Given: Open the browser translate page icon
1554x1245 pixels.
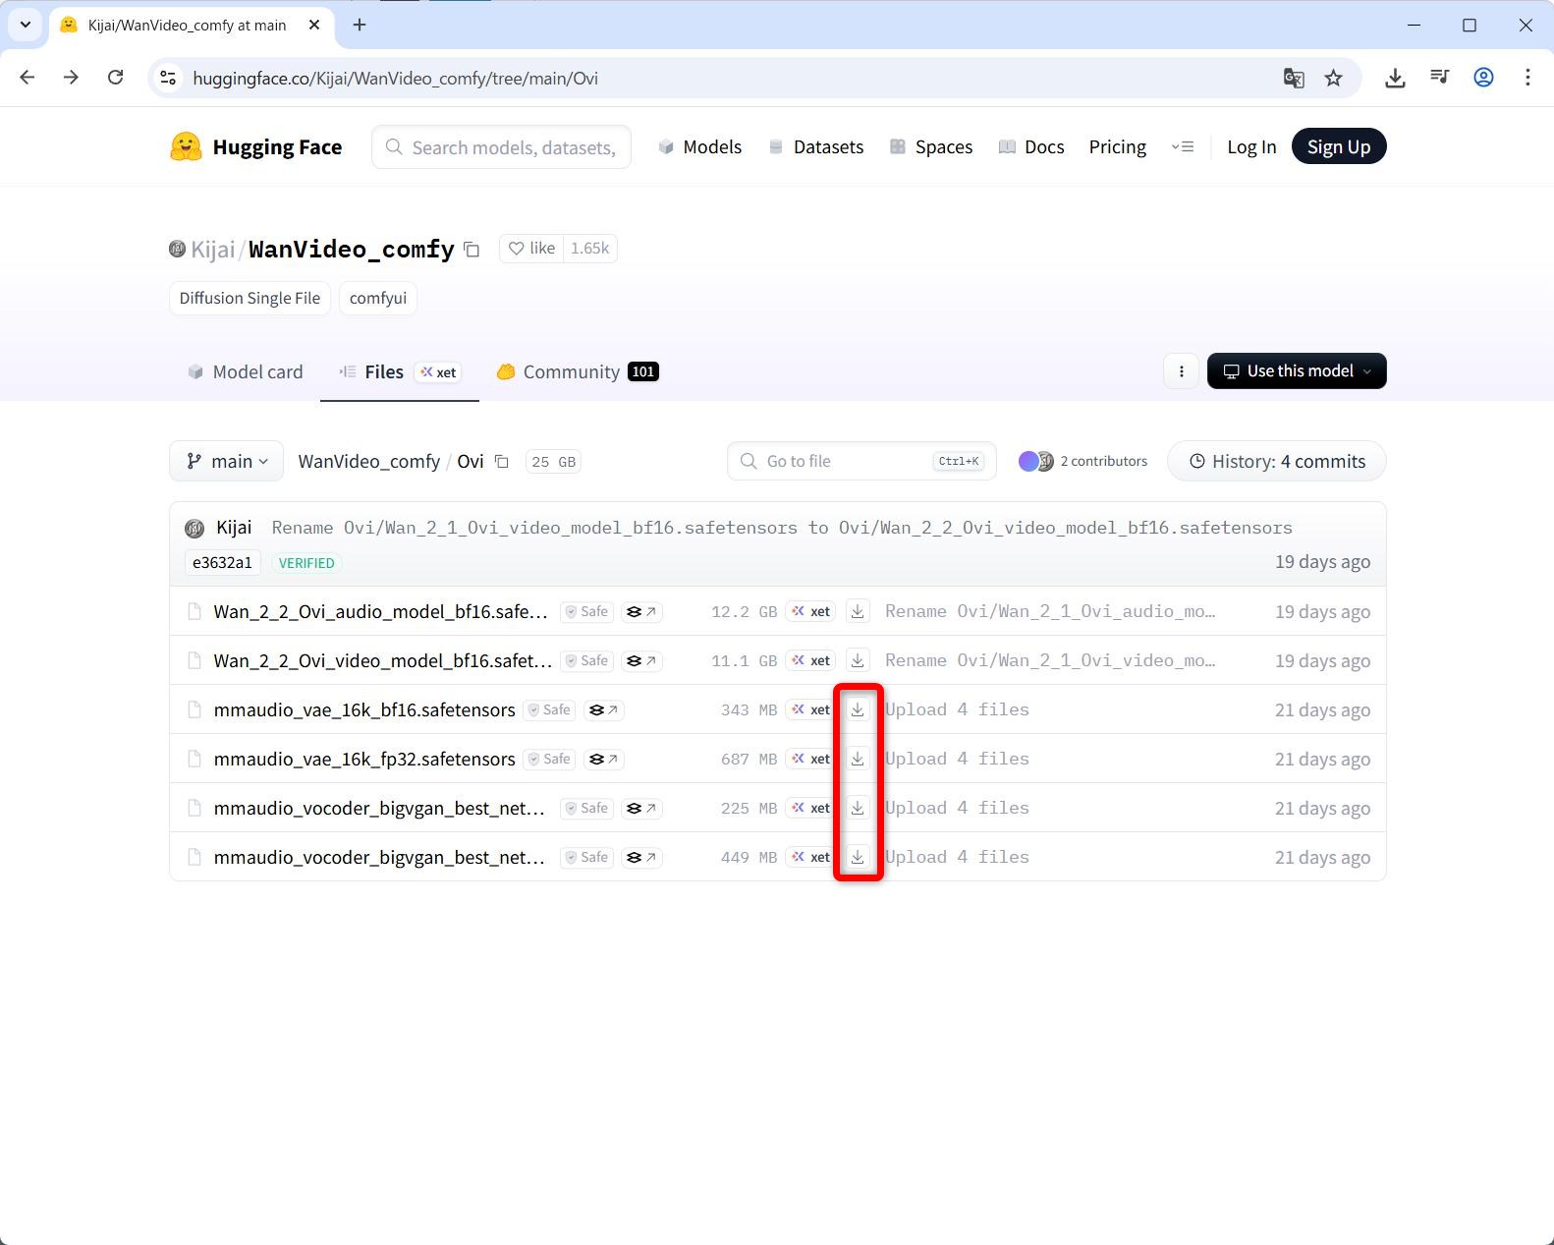Looking at the screenshot, I should click(1294, 79).
